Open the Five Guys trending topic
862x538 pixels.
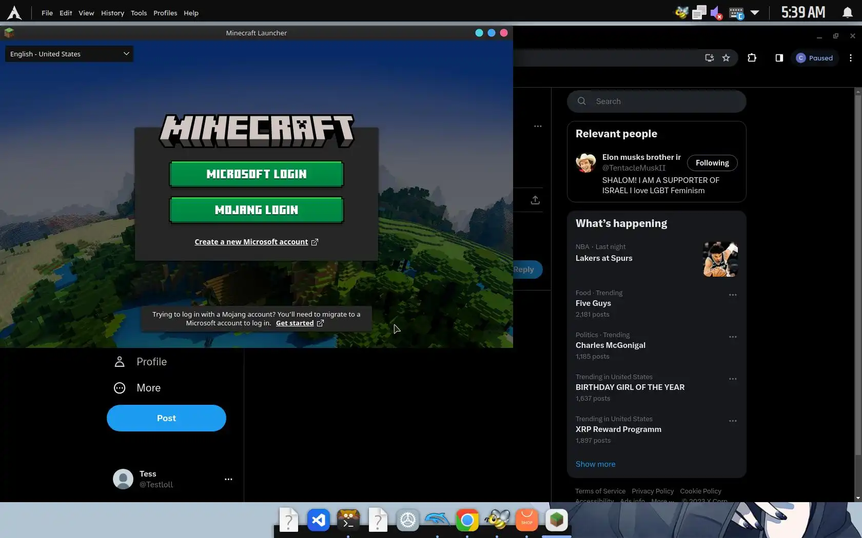tap(593, 303)
